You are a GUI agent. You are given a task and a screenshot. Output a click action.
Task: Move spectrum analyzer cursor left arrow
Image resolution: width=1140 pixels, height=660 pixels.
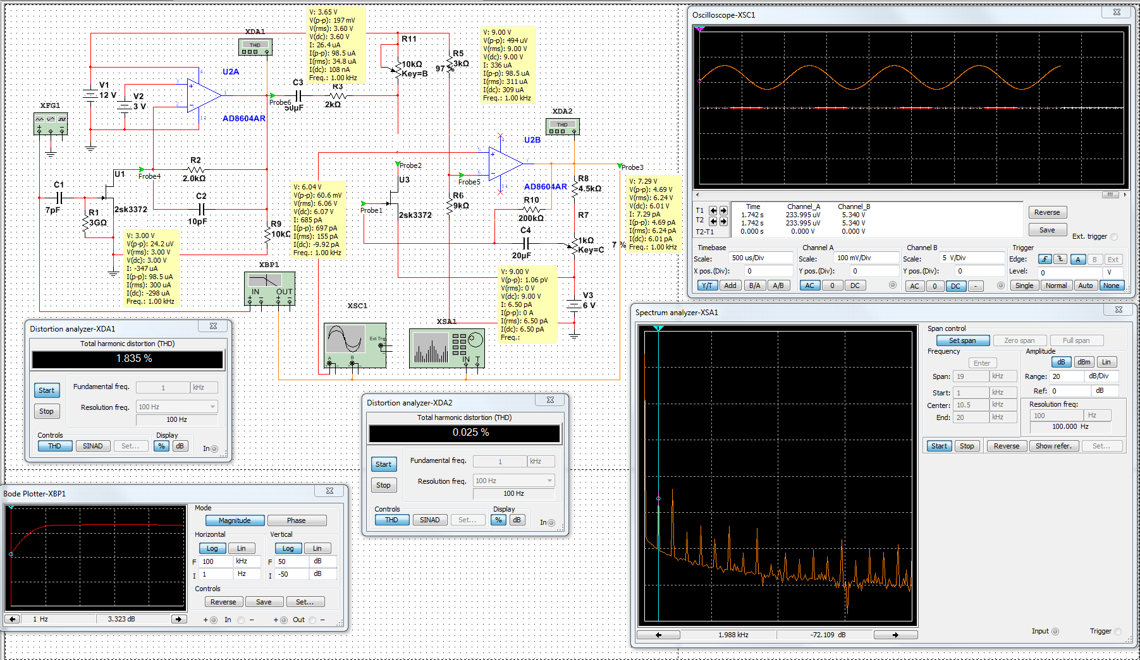click(x=659, y=635)
